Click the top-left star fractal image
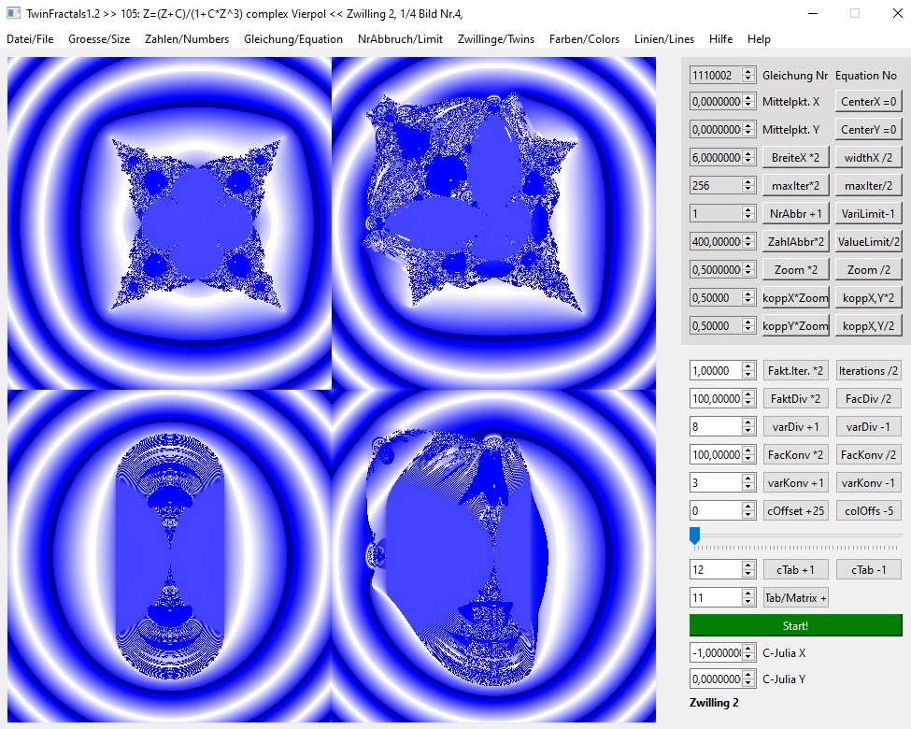Viewport: 911px width, 729px height. 169,223
